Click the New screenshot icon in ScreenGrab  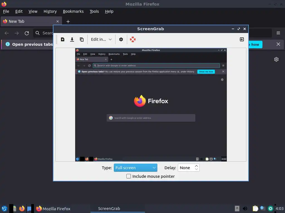pyautogui.click(x=63, y=39)
